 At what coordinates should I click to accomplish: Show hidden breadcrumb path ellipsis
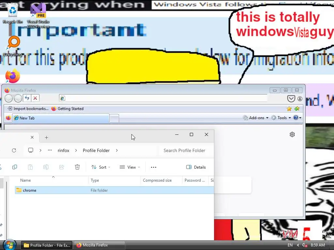(50, 150)
